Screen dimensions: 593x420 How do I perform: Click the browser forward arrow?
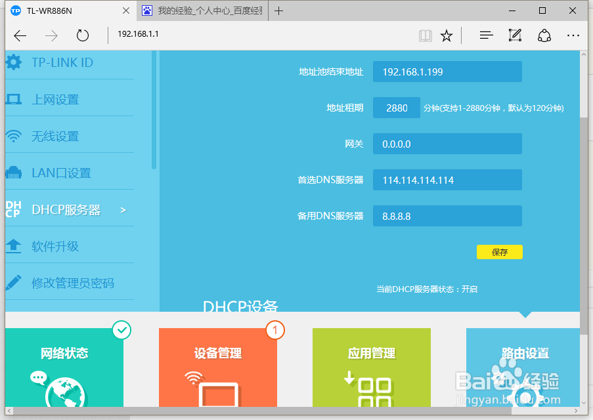pyautogui.click(x=51, y=35)
